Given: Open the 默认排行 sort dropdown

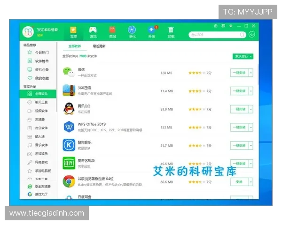Looking at the screenshot, I should 243,56.
